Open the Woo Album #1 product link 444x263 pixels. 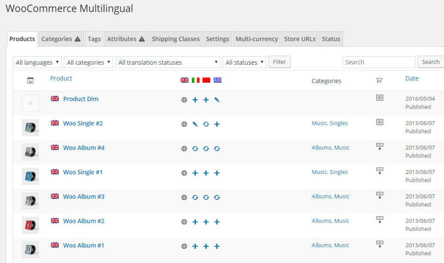[x=84, y=245]
